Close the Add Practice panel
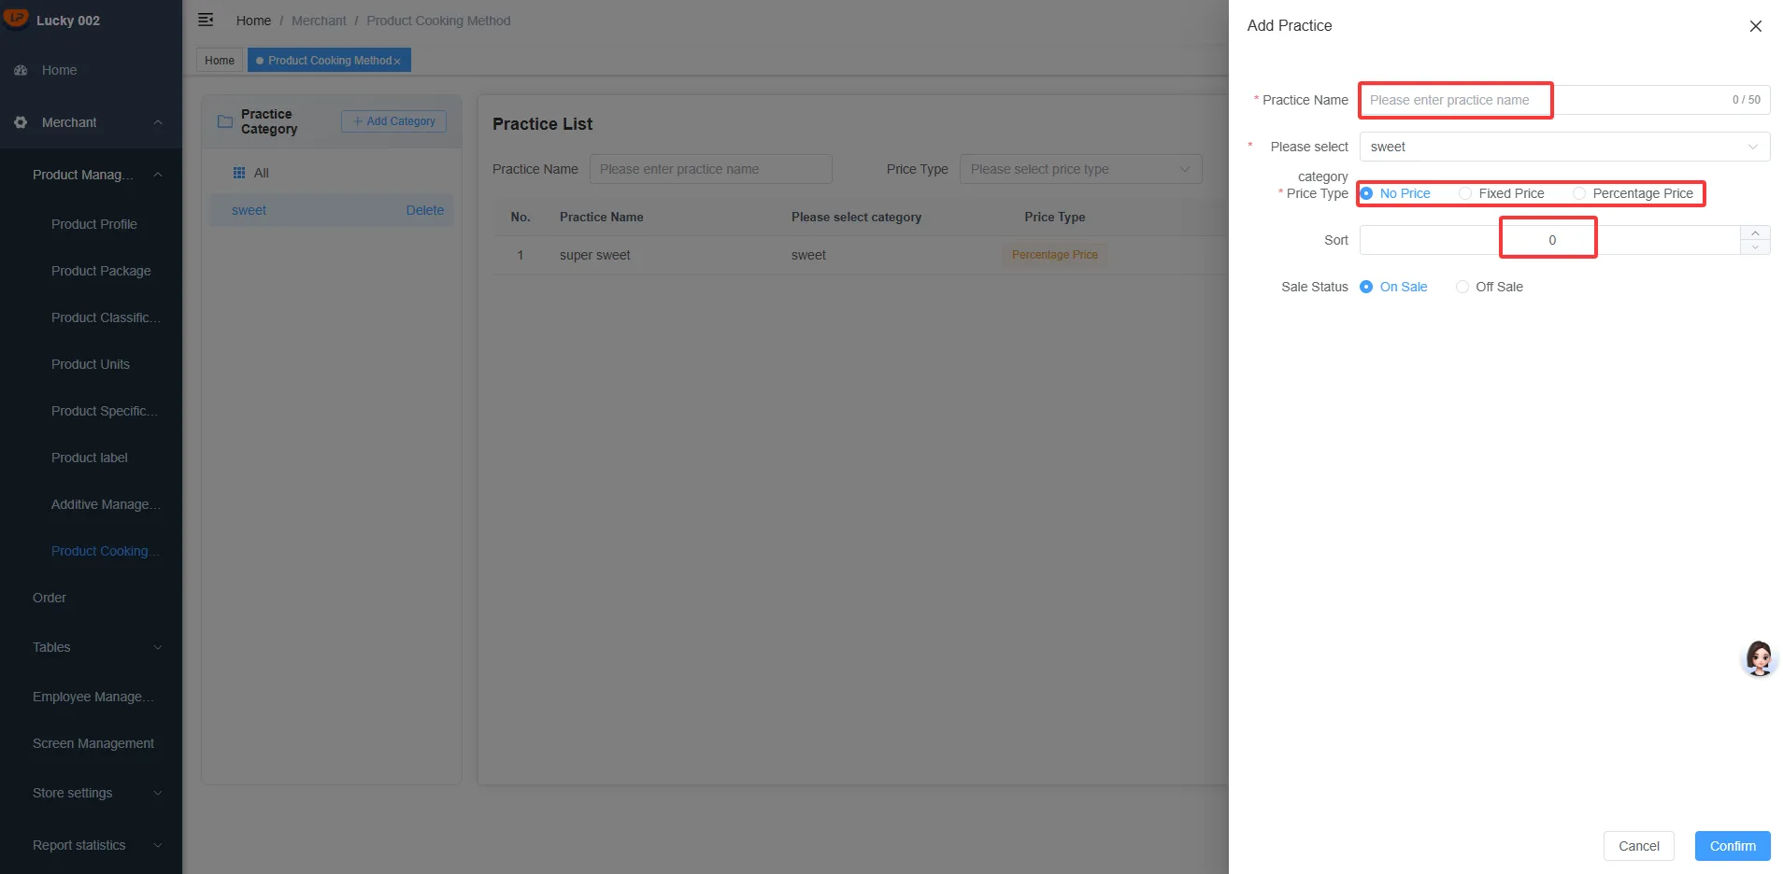The width and height of the screenshot is (1783, 874). pyautogui.click(x=1755, y=26)
